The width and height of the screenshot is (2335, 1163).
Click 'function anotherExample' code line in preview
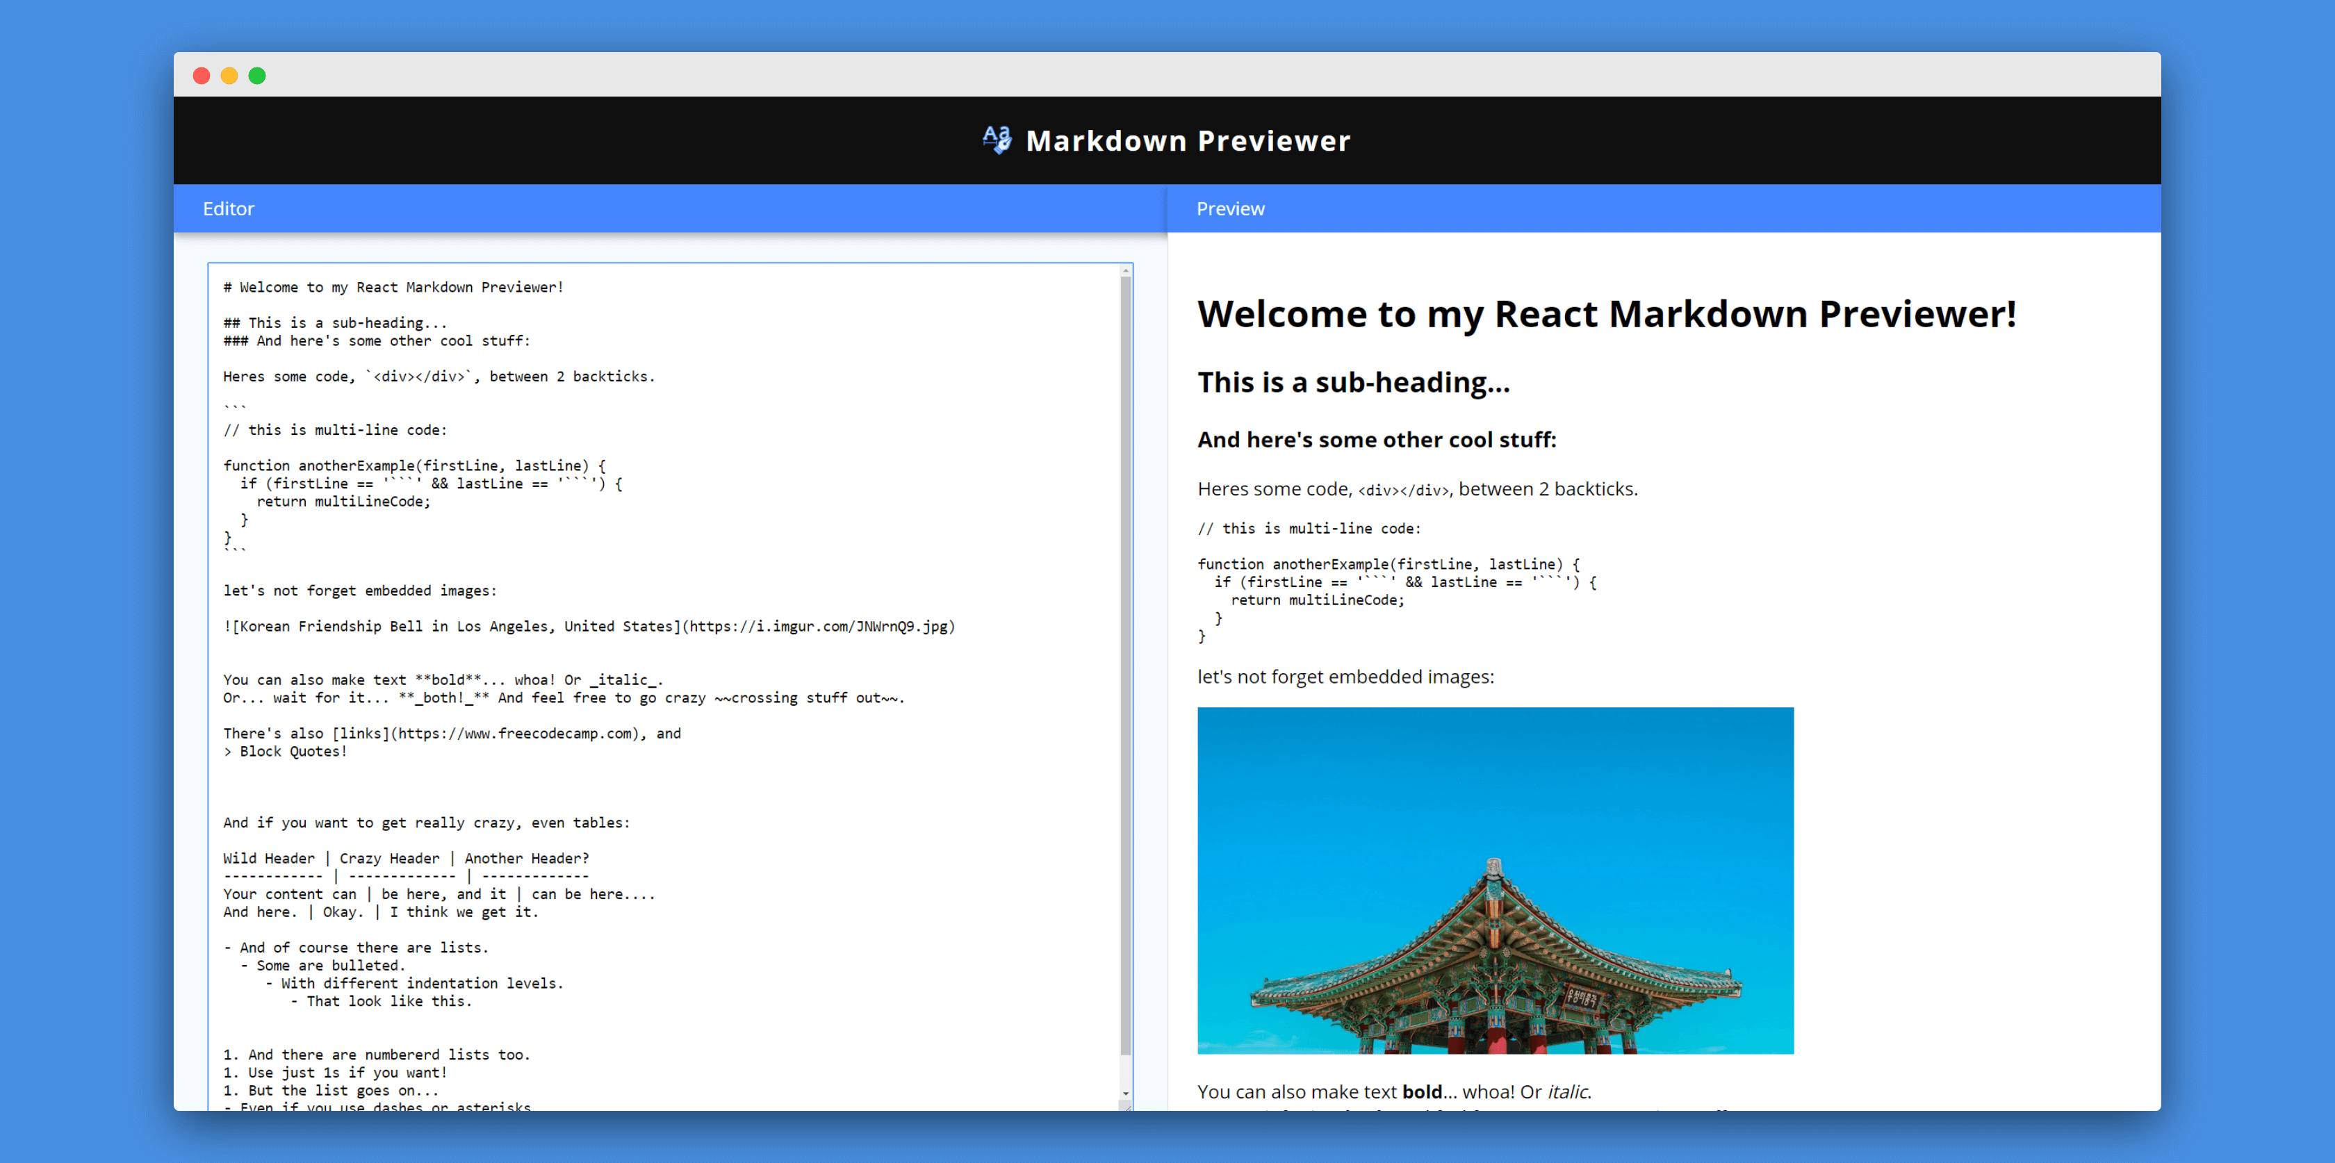1388,564
